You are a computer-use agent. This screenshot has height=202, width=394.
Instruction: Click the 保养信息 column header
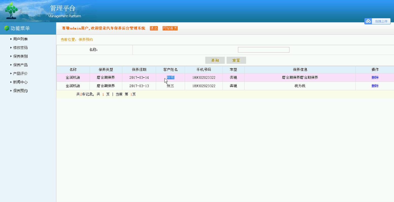(300, 70)
